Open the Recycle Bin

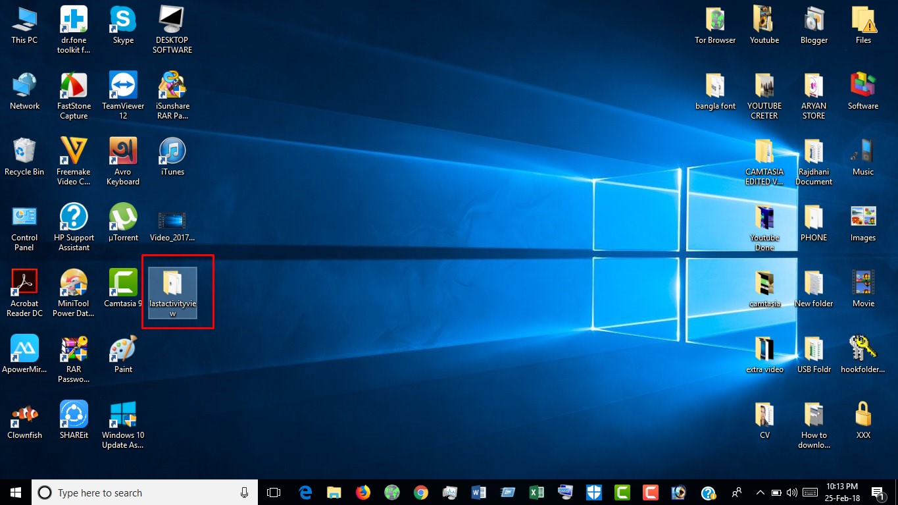pos(24,151)
